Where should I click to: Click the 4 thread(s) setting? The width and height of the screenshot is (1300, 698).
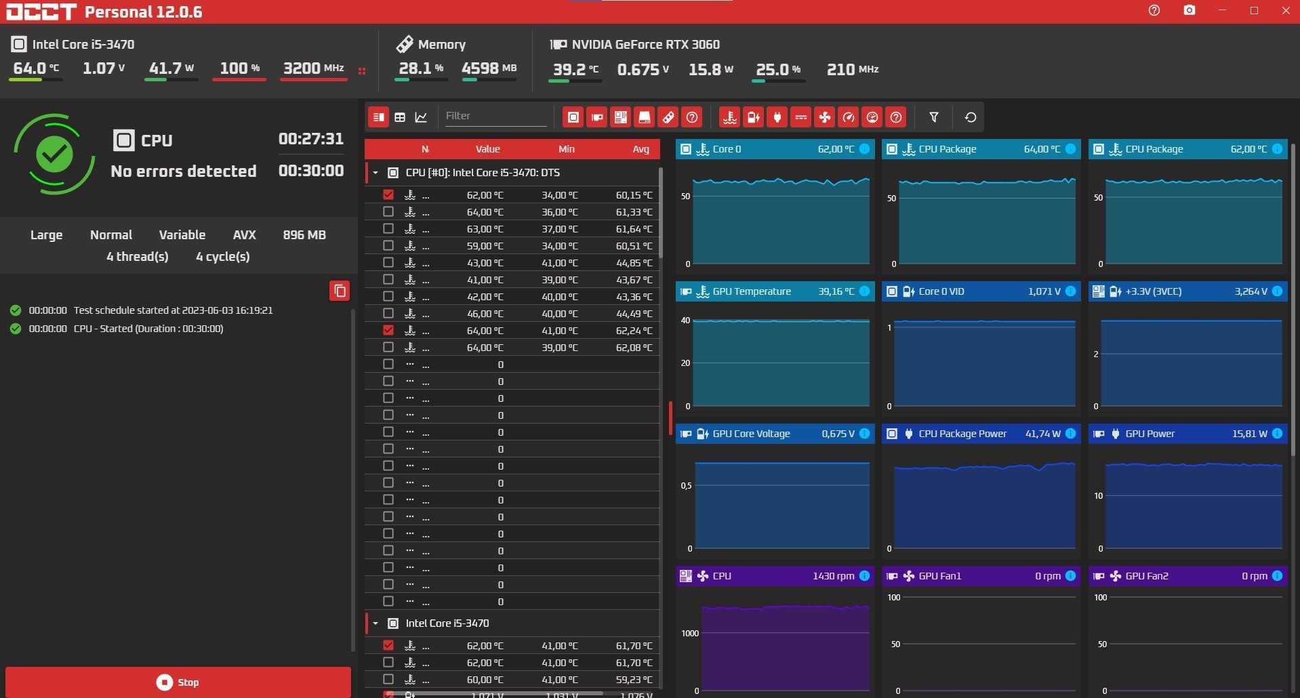click(138, 257)
